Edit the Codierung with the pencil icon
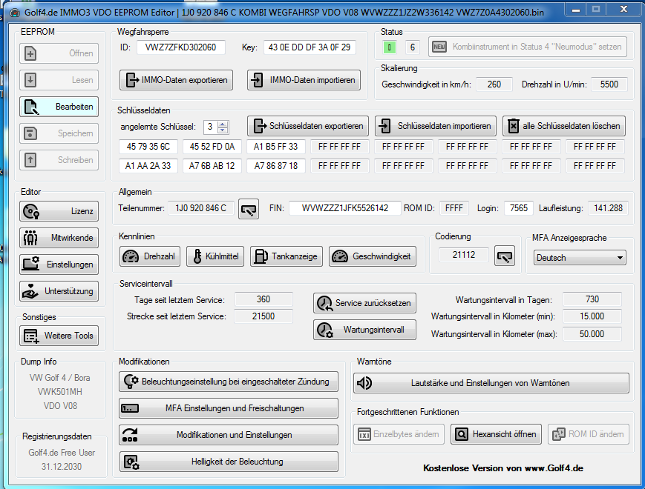Viewport: 645px width, 489px height. click(504, 255)
